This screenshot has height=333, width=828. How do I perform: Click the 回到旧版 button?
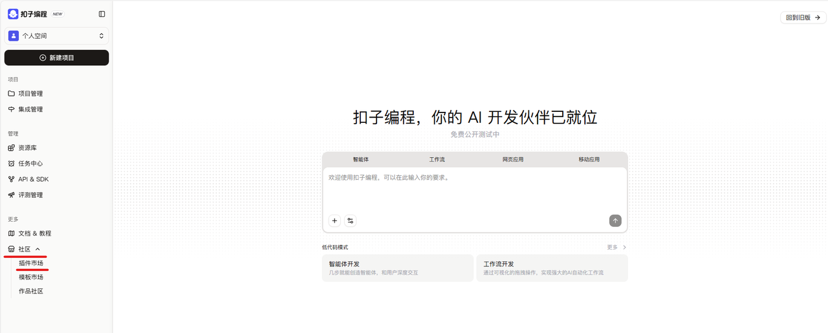pyautogui.click(x=803, y=17)
